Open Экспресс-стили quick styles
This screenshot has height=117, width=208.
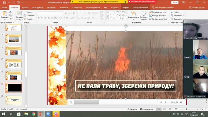tap(144, 14)
